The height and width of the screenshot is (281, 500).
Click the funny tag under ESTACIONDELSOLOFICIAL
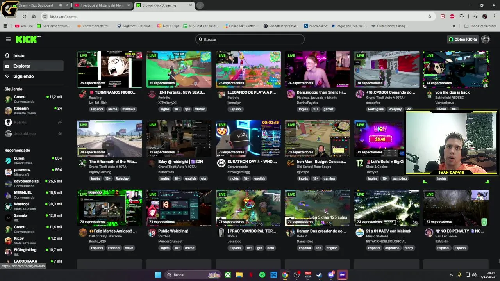[x=409, y=248]
